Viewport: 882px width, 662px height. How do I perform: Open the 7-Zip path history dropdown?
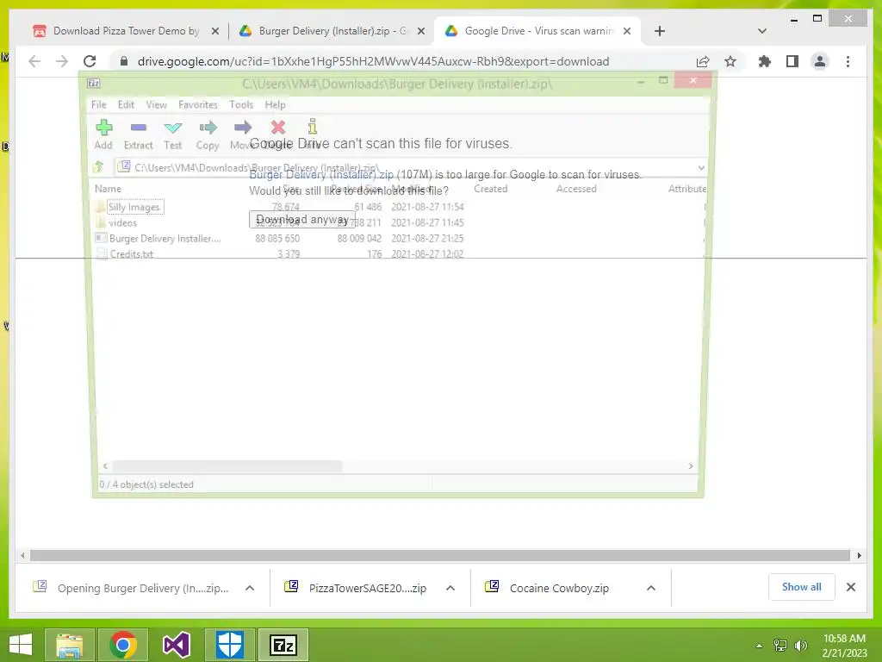[x=701, y=167]
